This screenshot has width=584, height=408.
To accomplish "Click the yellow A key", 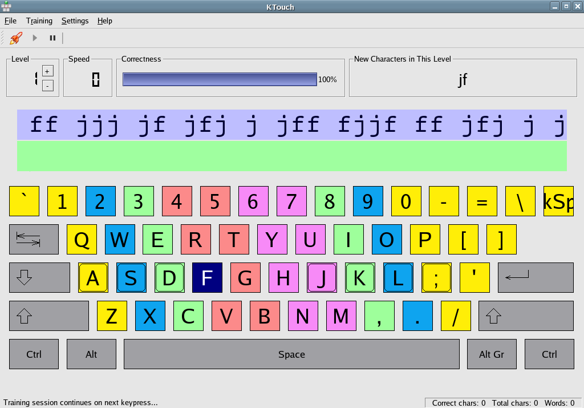I will point(93,277).
